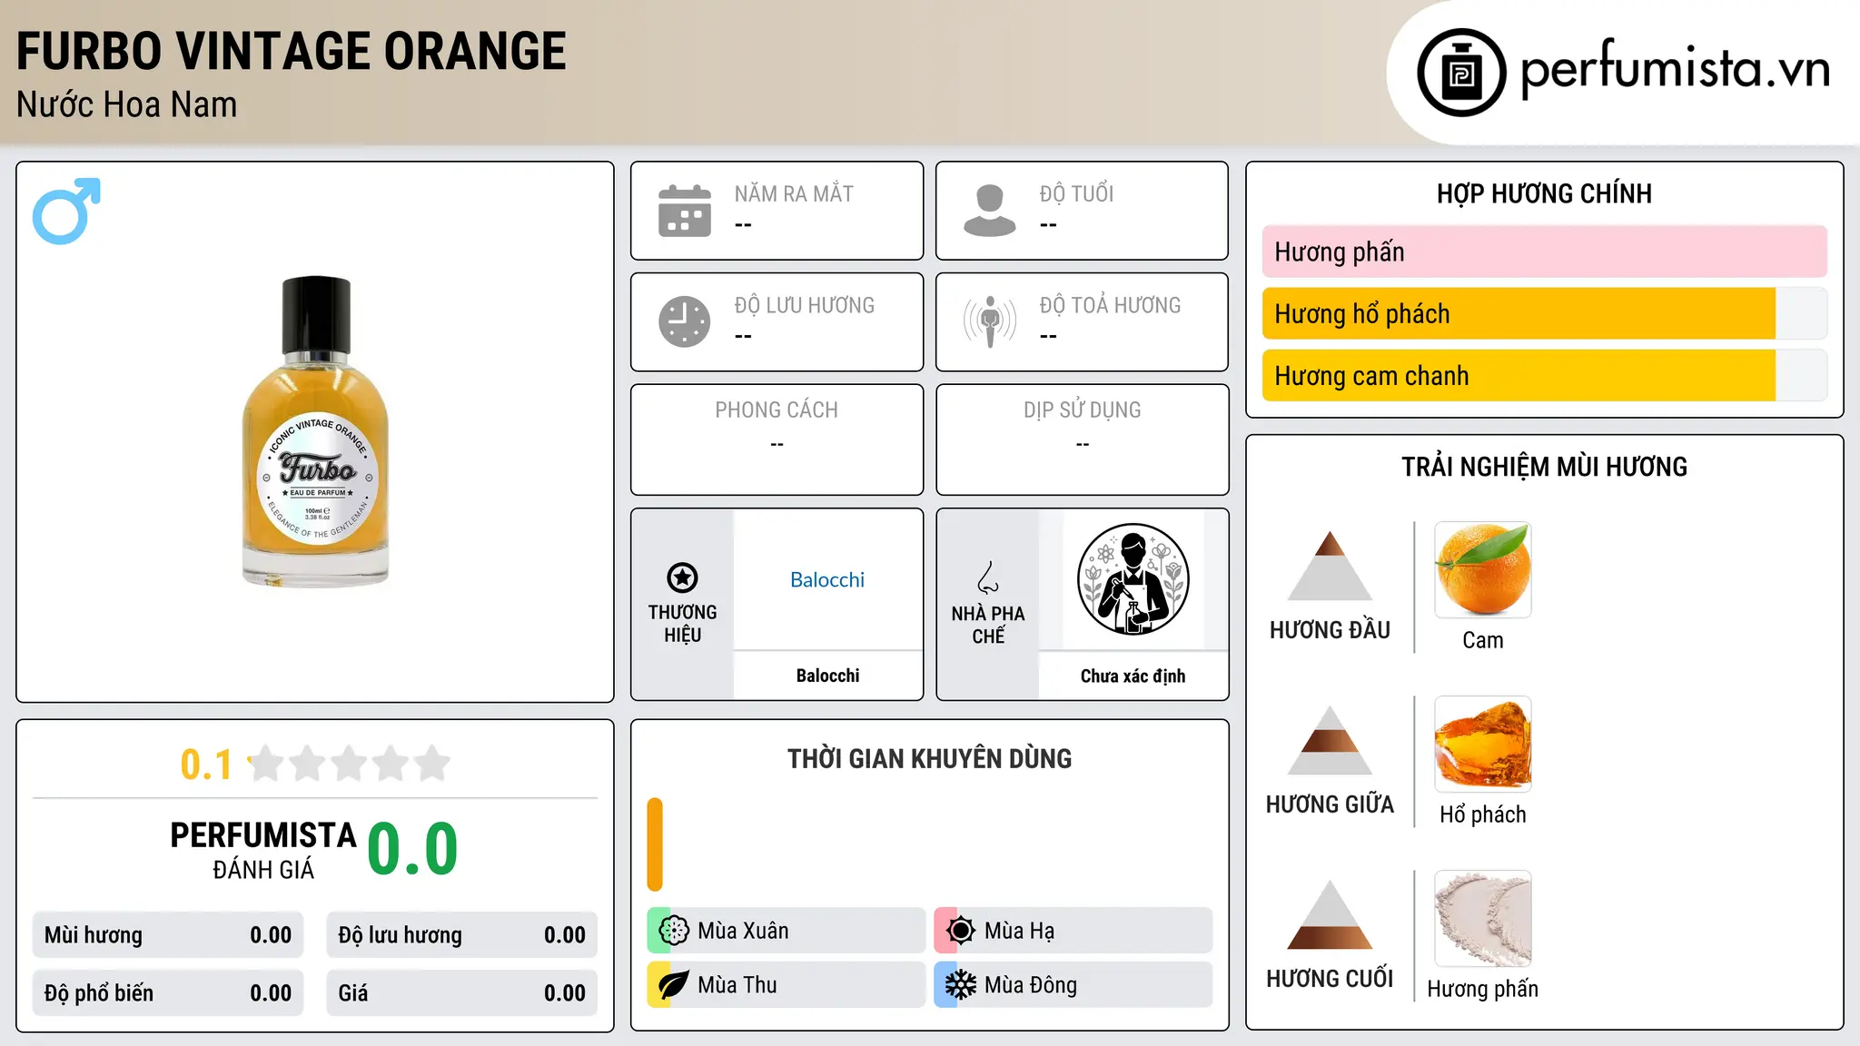
Task: Click the perfumista.vn site name text
Action: click(1676, 69)
